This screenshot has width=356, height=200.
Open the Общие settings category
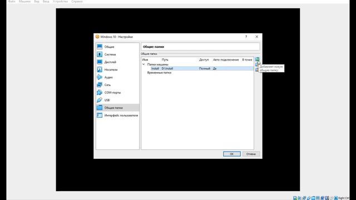[117, 47]
